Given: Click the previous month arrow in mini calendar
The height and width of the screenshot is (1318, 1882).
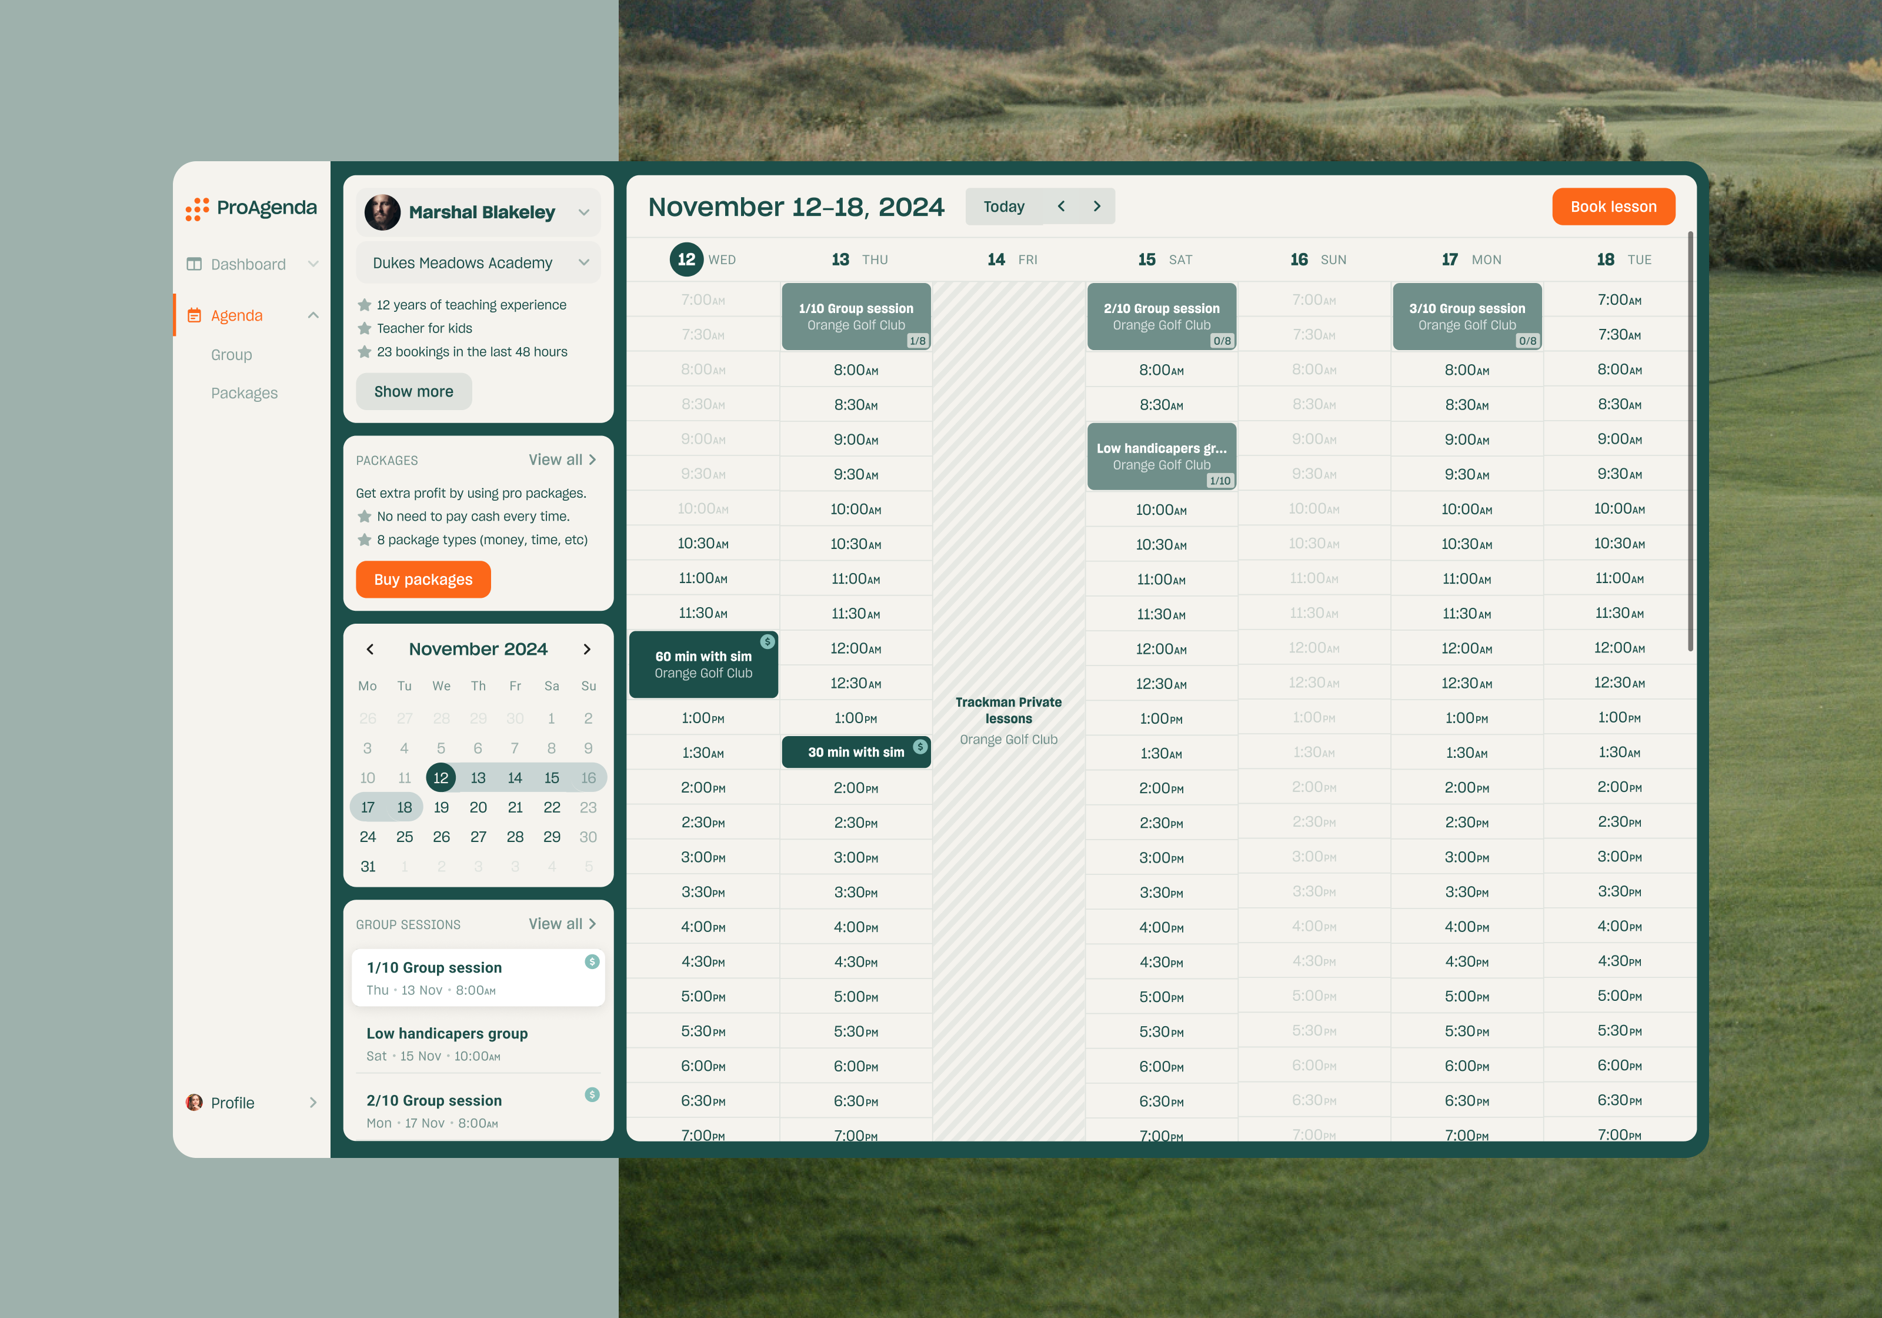Looking at the screenshot, I should click(x=370, y=649).
